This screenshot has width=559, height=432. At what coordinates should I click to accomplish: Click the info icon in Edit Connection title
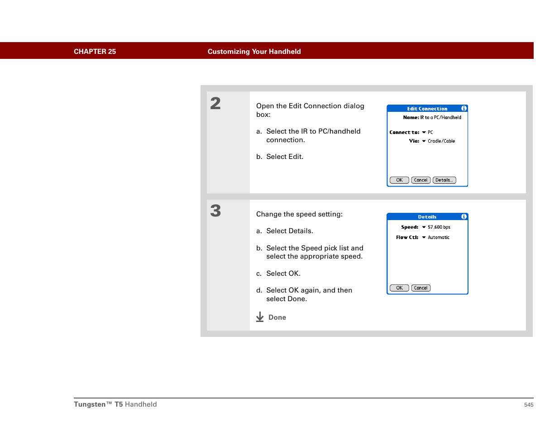(463, 109)
